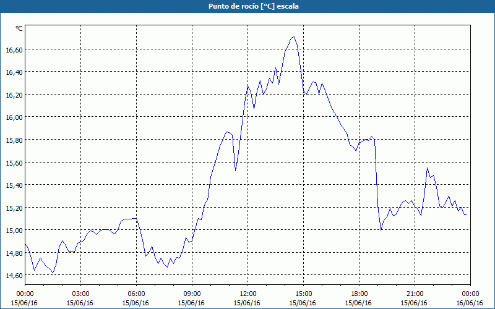Click the 16,00 y-axis value
This screenshot has width=495, height=309.
14,117
